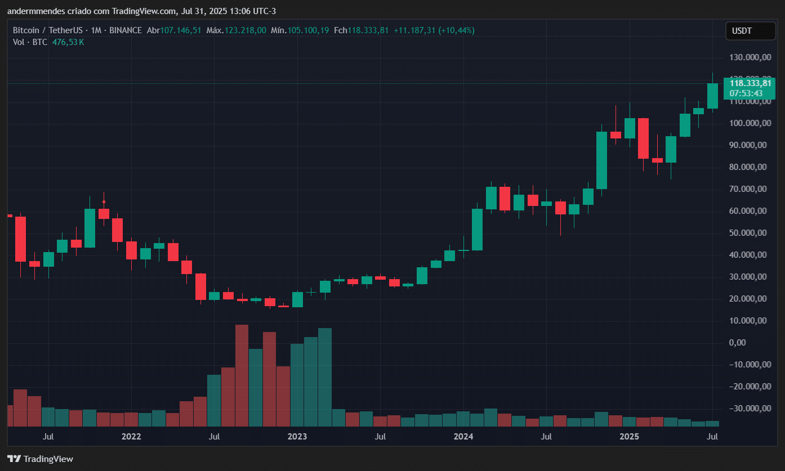
Task: Click the high value Máx. 123.218,00
Action: pos(237,30)
